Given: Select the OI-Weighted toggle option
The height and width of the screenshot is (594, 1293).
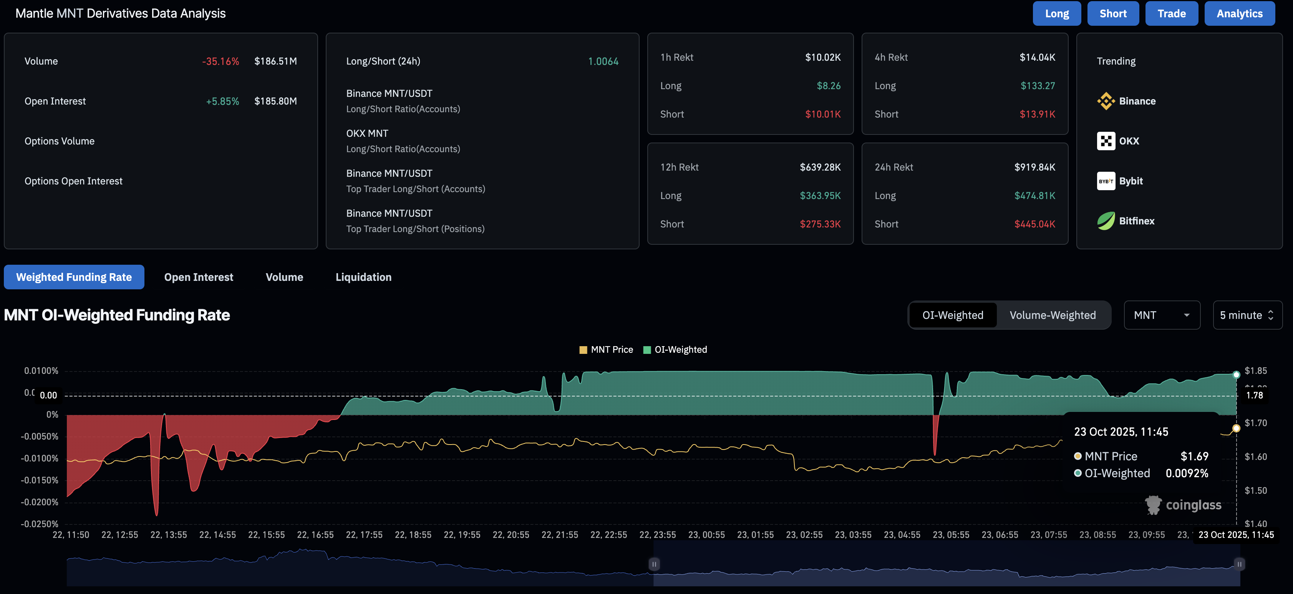Looking at the screenshot, I should pyautogui.click(x=952, y=315).
